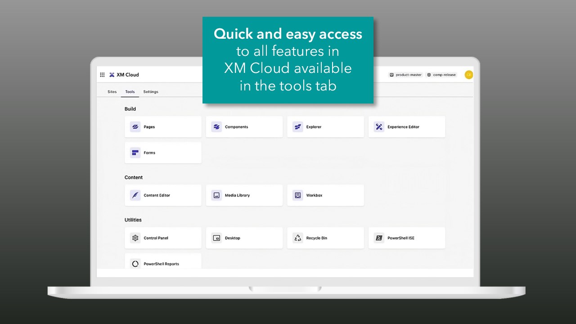Click the PowerShell ISE terminal icon
The image size is (576, 324).
(x=379, y=238)
